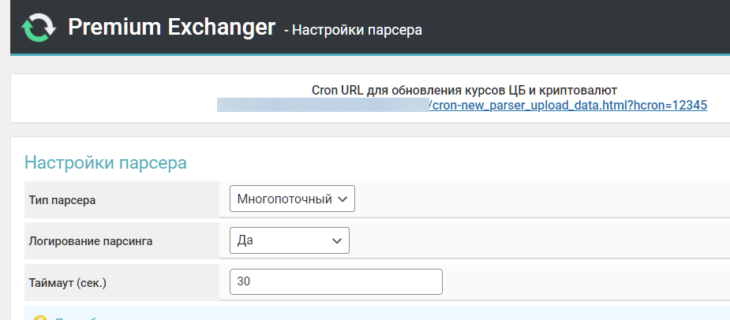Image resolution: width=730 pixels, height=320 pixels.
Task: Click the light blue notice panel at bottom
Action: pos(395,315)
